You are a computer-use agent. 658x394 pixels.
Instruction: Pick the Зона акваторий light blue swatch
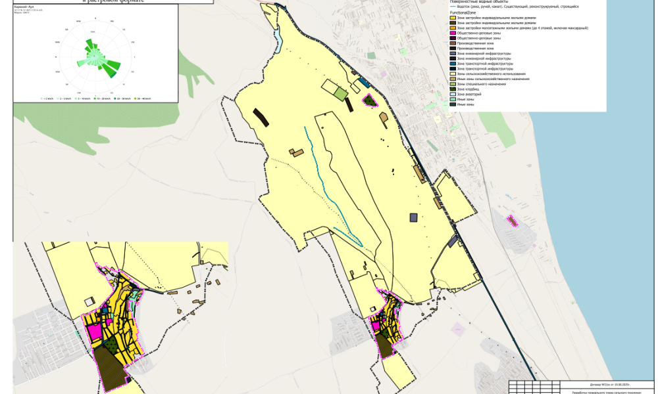(x=453, y=94)
